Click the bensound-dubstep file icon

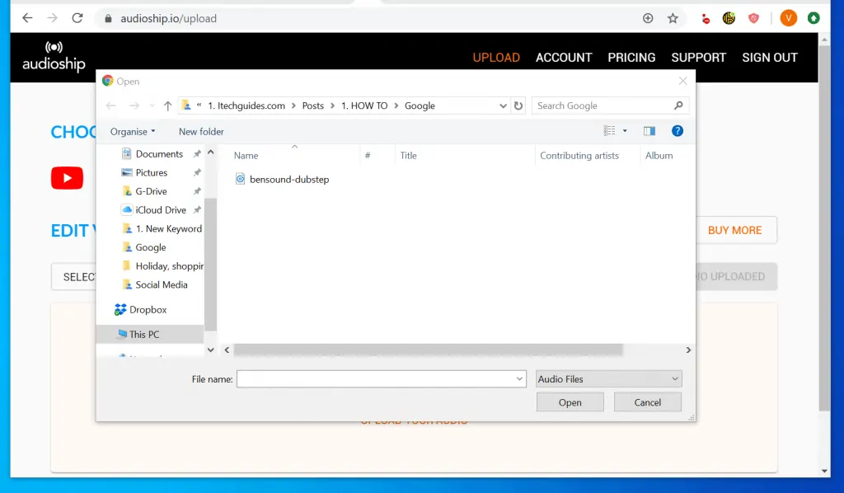(240, 179)
